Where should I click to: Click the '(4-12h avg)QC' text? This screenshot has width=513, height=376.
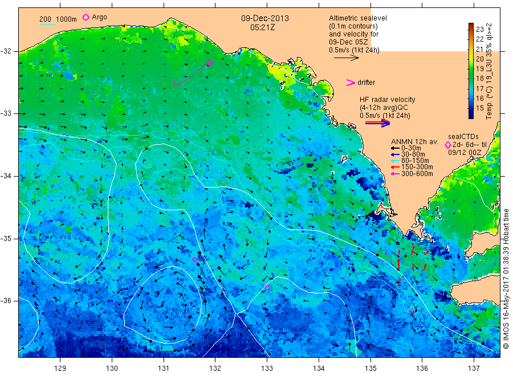coord(384,108)
